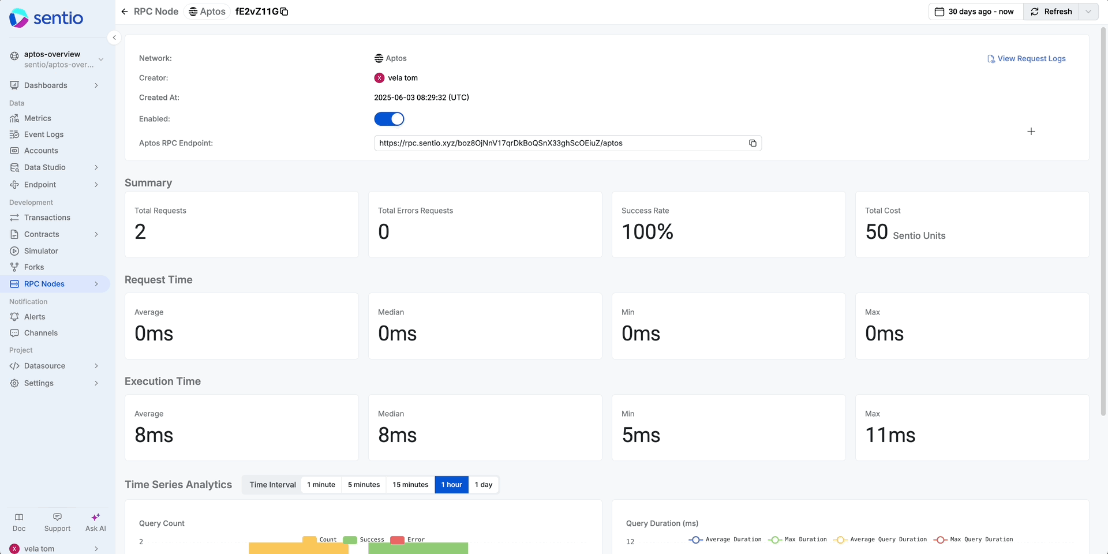Open the vela tom user menu

point(55,548)
